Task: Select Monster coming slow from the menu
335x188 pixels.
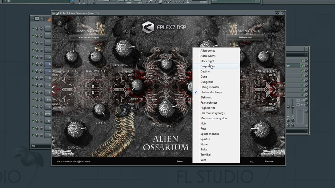Action: [216, 118]
